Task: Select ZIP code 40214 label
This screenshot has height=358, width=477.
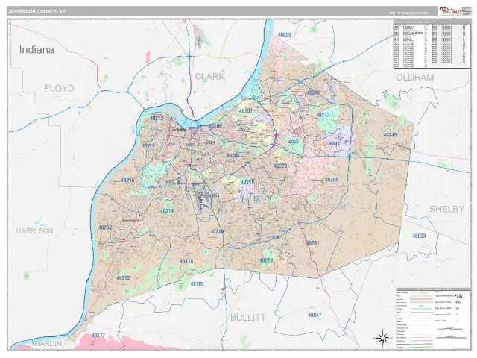Action: (167, 210)
